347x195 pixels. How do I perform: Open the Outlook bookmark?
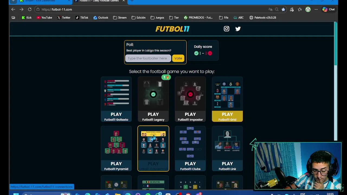(101, 18)
